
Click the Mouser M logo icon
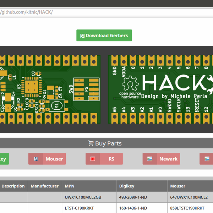click(x=36, y=159)
